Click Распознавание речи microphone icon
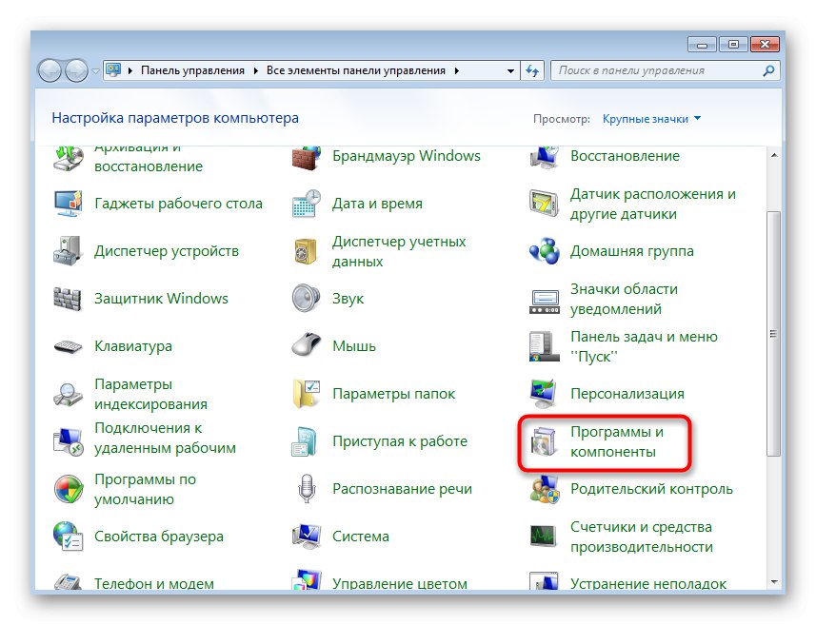 [307, 488]
